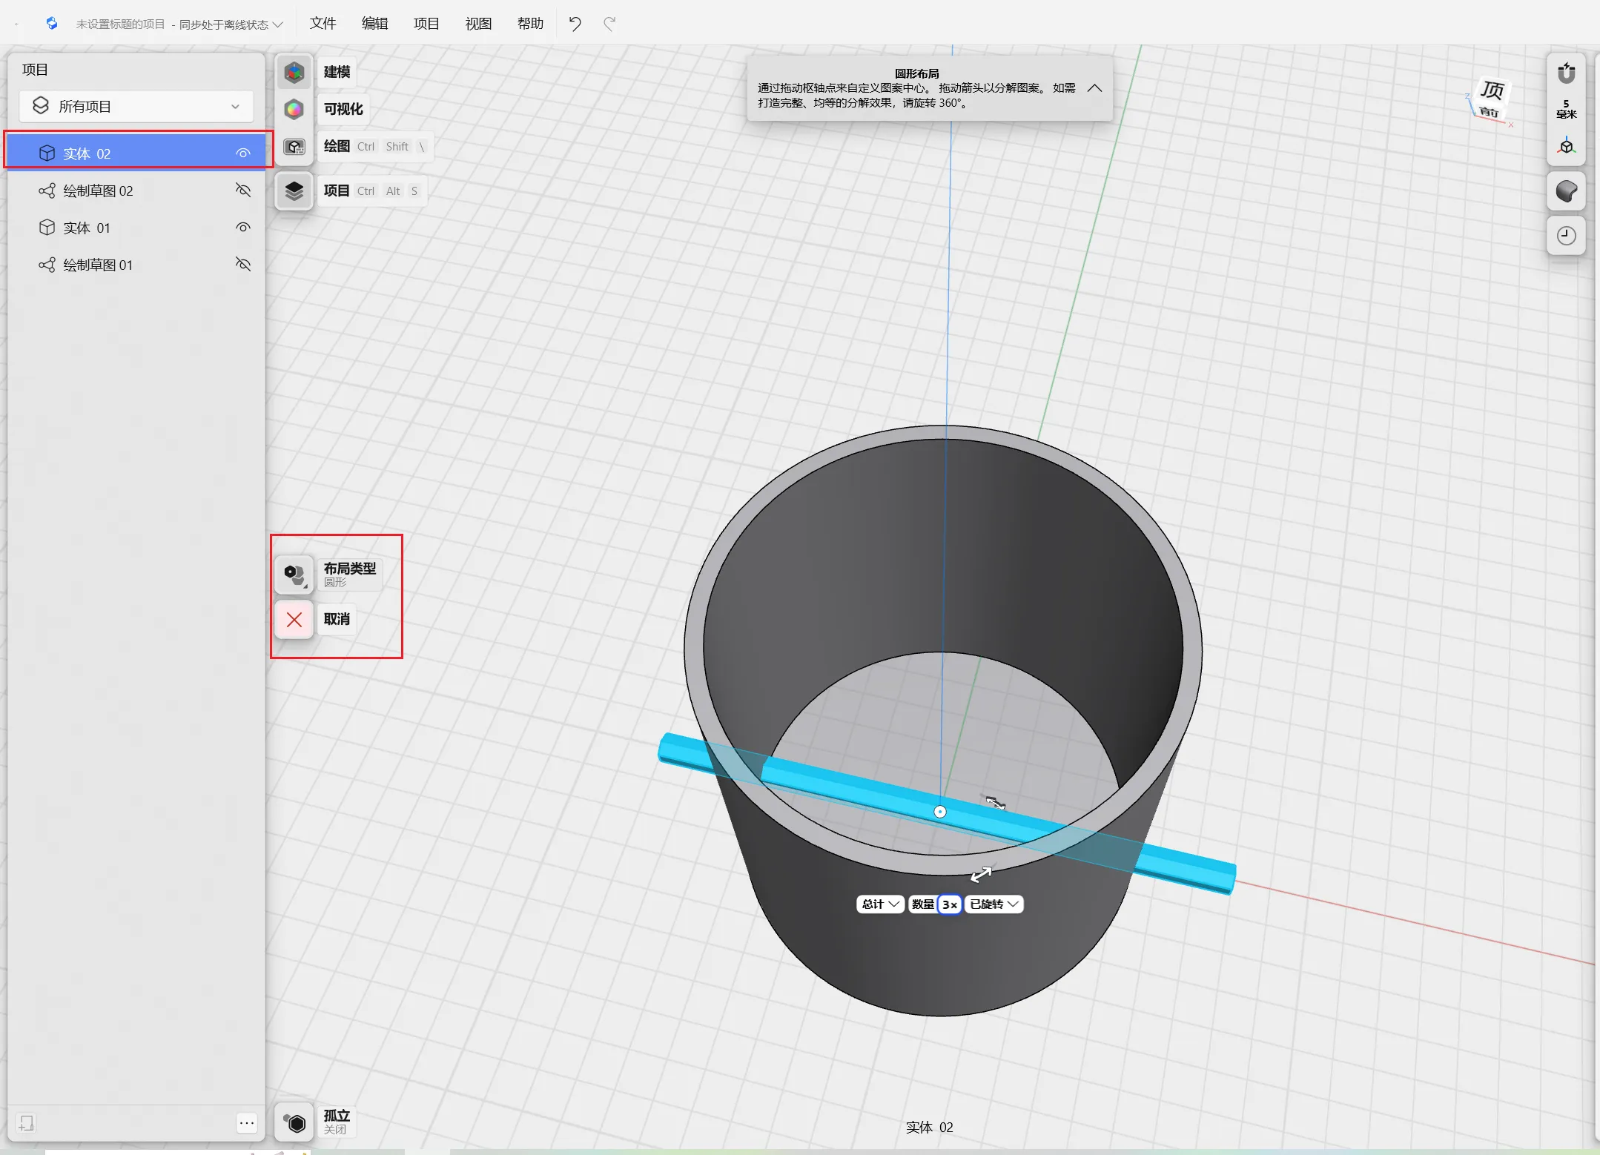This screenshot has height=1155, width=1600.
Task: Open the Drawing (绘图) mode icon
Action: click(294, 146)
